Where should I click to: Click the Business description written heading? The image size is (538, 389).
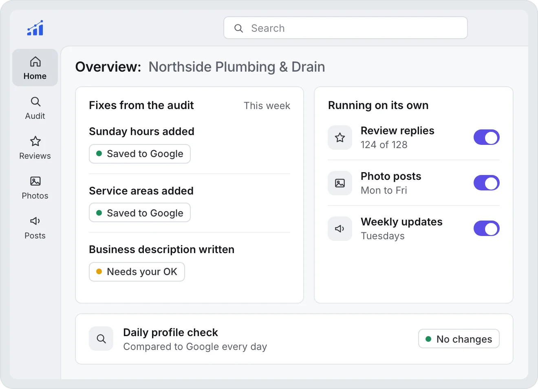tap(162, 249)
